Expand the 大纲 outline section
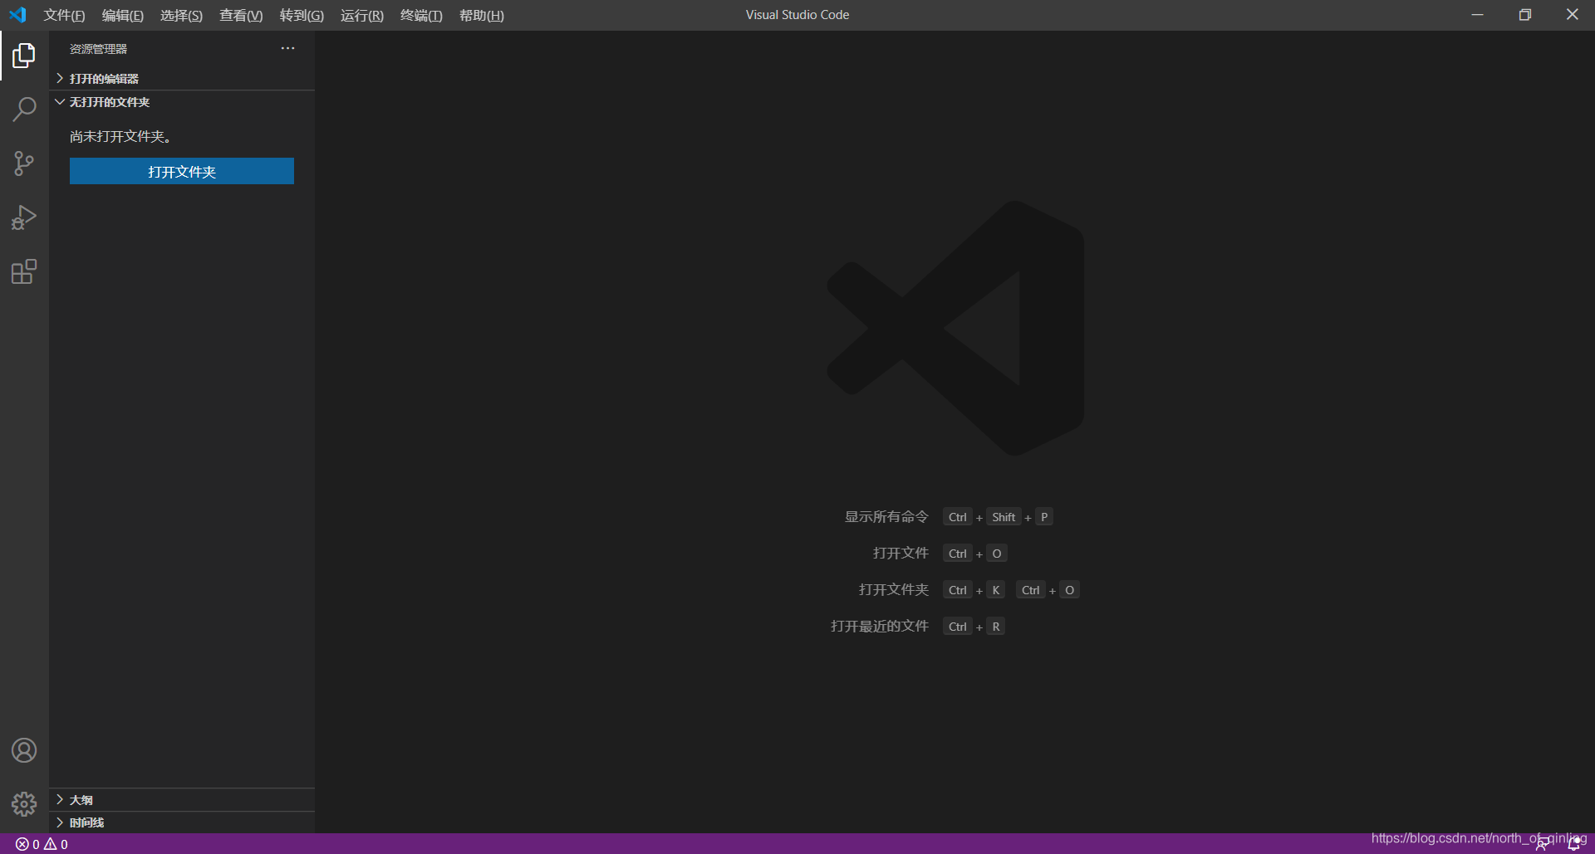1595x854 pixels. pos(182,800)
